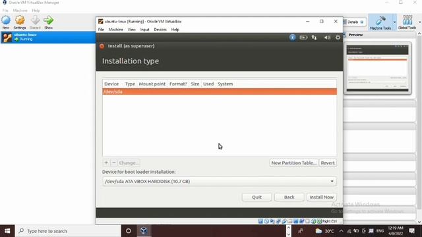Expand the Global Tools dropdown arrow

pyautogui.click(x=419, y=22)
